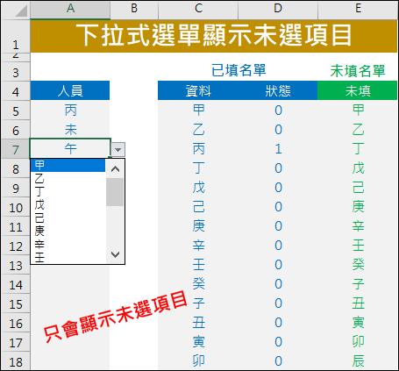Click cell A5 containing 丙
The width and height of the screenshot is (399, 371).
[70, 111]
